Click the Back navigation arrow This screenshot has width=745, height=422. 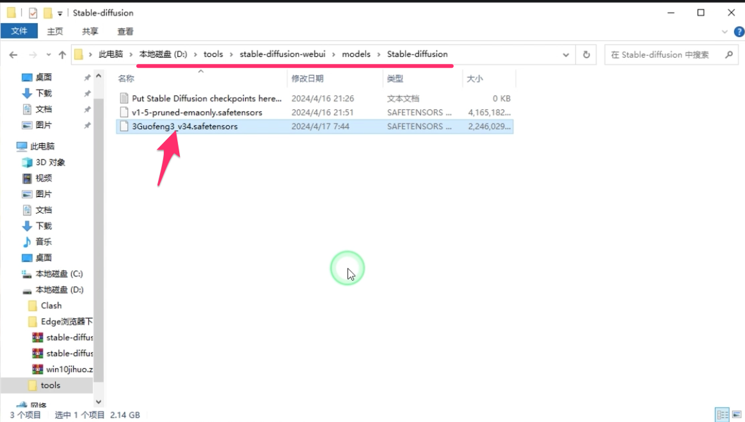click(13, 55)
